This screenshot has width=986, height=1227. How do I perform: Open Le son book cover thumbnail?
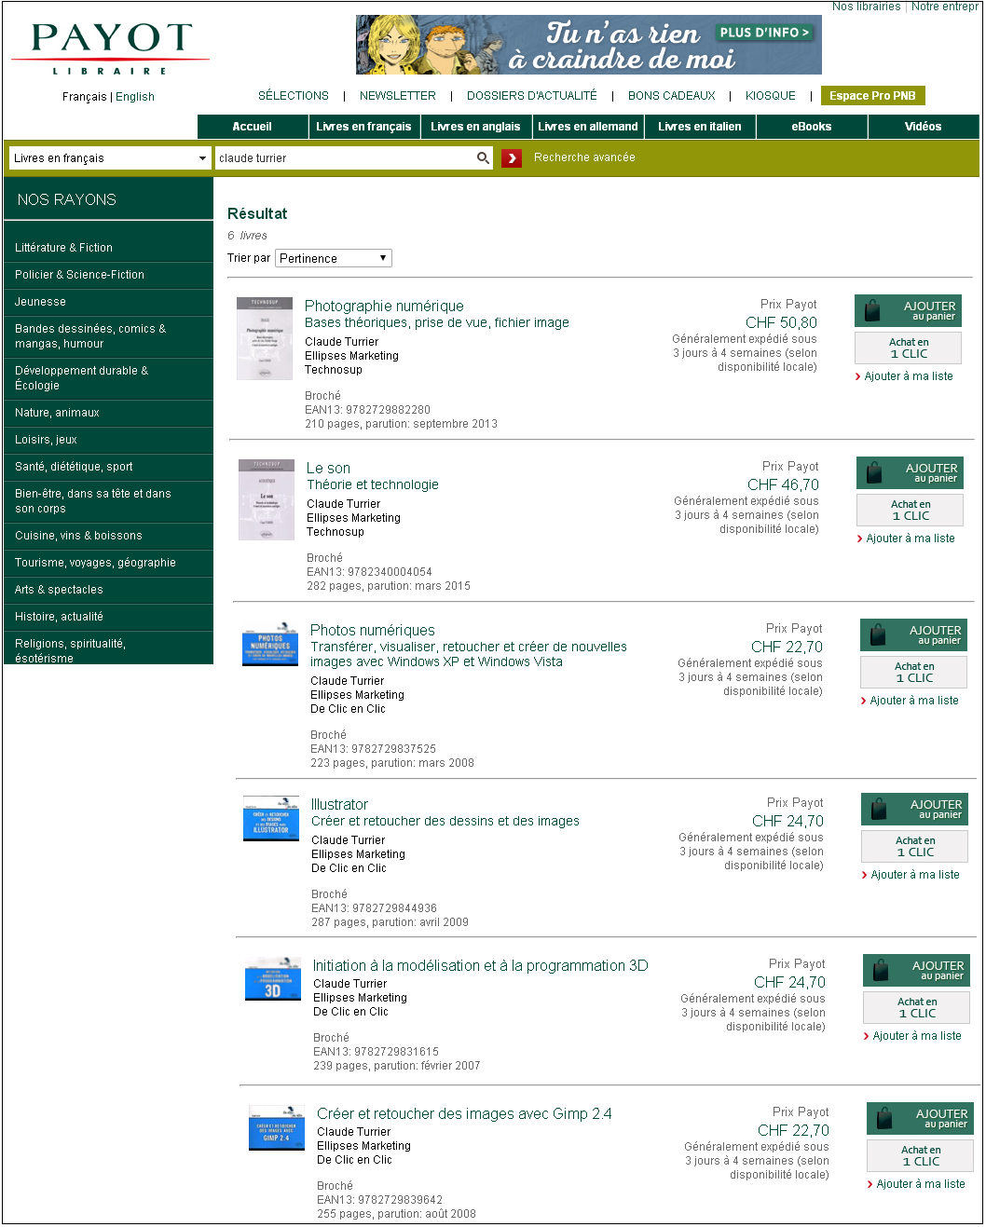(267, 499)
